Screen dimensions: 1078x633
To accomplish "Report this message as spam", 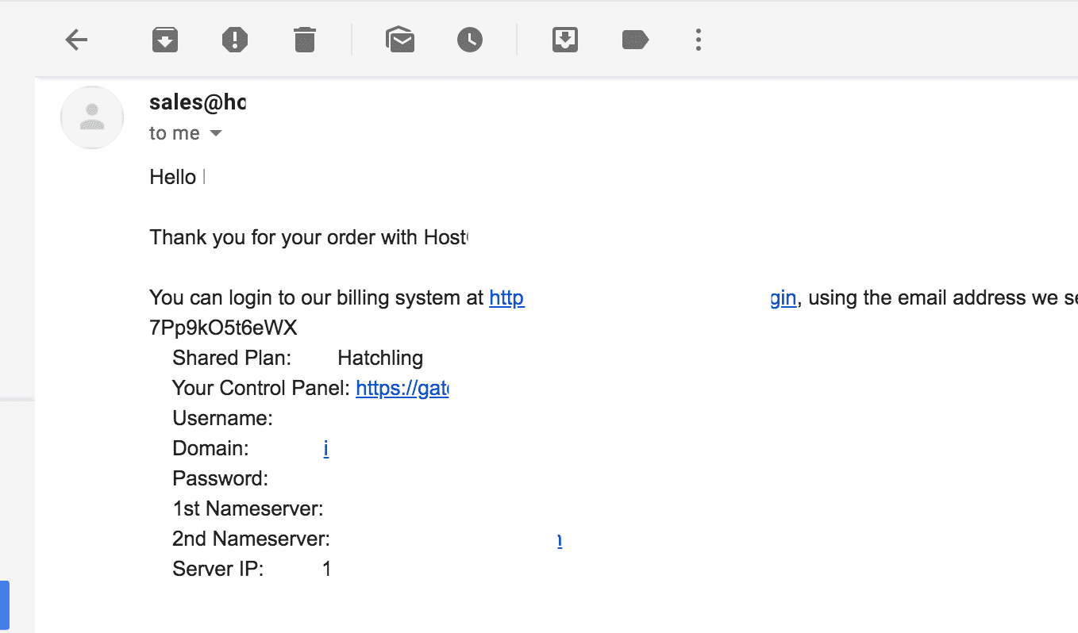I will click(235, 39).
